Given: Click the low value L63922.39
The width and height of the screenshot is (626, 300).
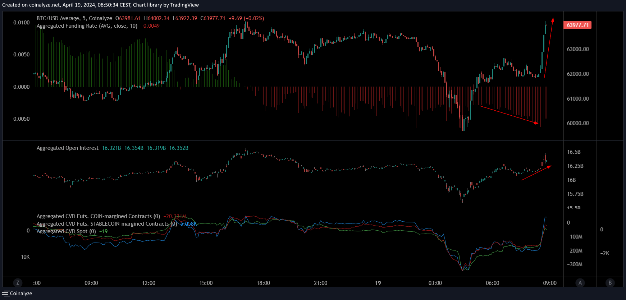Looking at the screenshot, I should [185, 18].
